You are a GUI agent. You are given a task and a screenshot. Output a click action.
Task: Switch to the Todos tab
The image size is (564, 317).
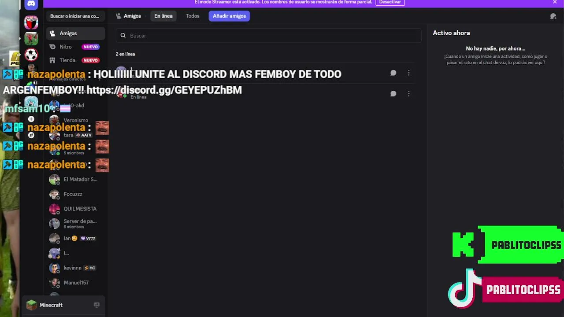click(x=193, y=16)
